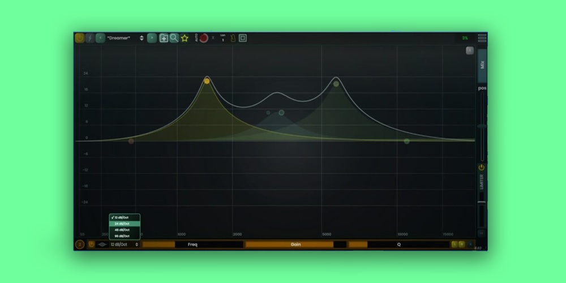The width and height of the screenshot is (566, 283).
Task: Click the metronome-shaped icon
Action: [x=233, y=38]
